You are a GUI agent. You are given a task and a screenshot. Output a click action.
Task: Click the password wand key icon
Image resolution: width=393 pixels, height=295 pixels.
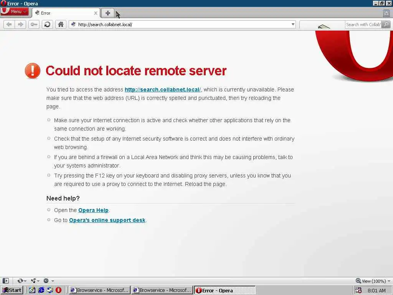coord(34,24)
